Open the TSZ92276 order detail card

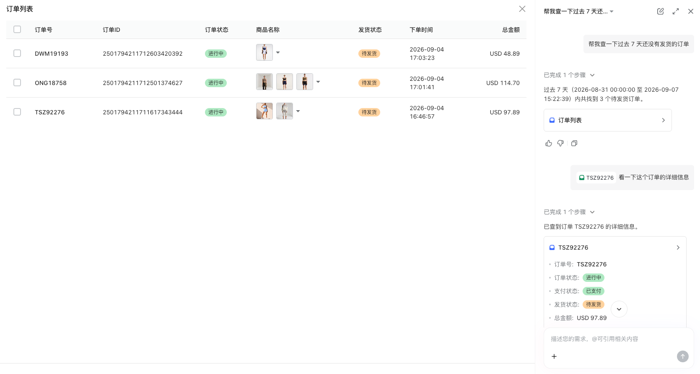[615, 248]
